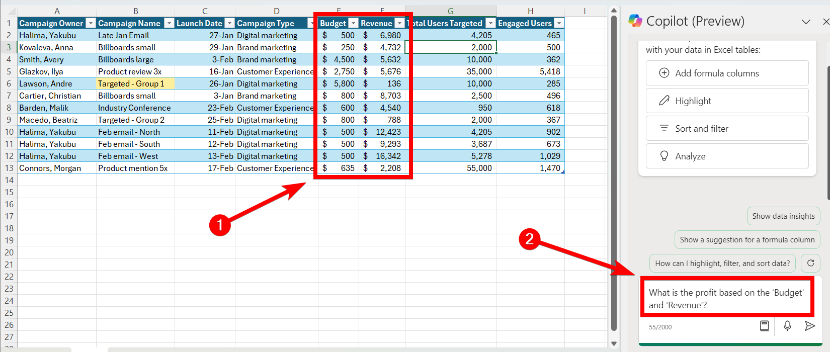Click the refresh suggestions icon
This screenshot has width=830, height=352.
point(810,263)
